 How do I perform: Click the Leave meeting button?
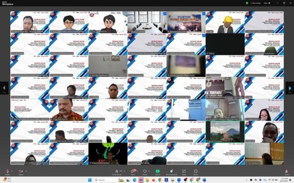(x=286, y=172)
